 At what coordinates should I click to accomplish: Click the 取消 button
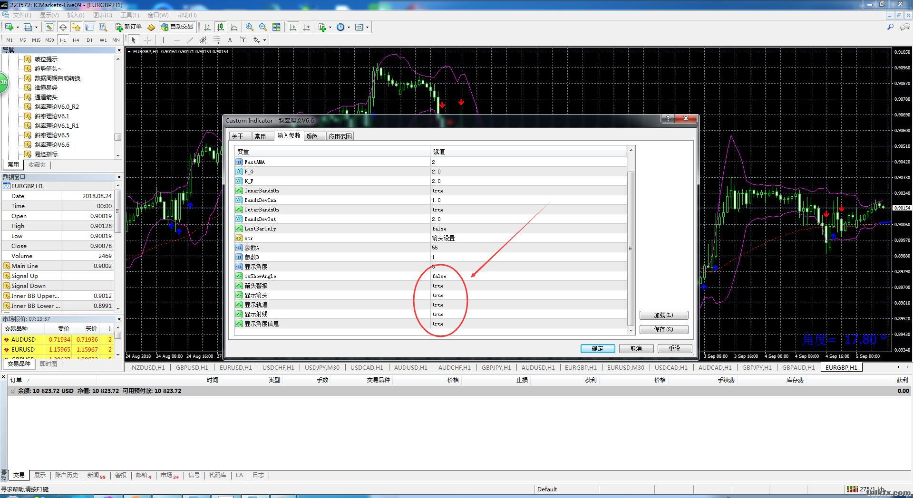(x=636, y=348)
